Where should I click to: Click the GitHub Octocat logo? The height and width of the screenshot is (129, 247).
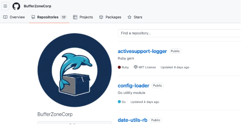(x=16, y=6)
